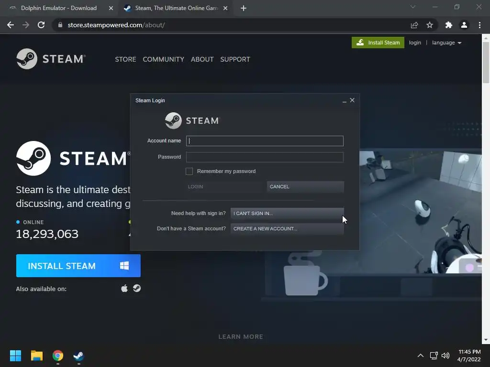Screen dimensions: 490x367
Task: Switch to the Dolphin Emulator - Download tab
Action: [59, 8]
